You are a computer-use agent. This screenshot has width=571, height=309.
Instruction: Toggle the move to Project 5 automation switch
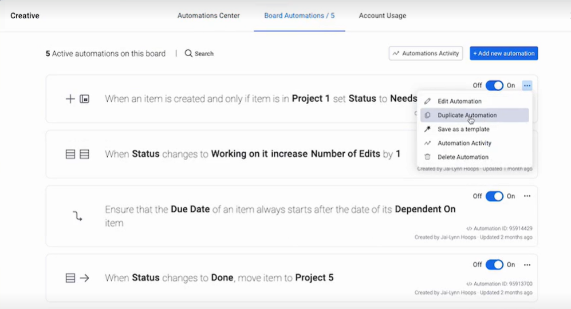494,264
